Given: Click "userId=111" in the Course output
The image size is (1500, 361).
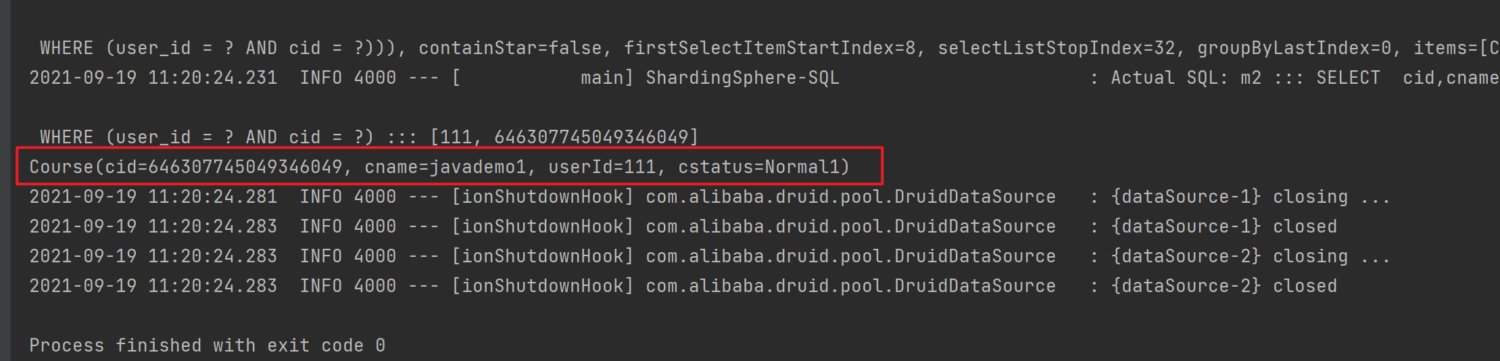Looking at the screenshot, I should pyautogui.click(x=602, y=167).
